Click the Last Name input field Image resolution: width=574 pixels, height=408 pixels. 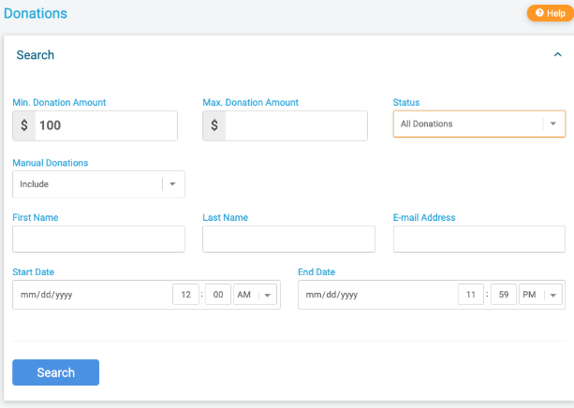[x=288, y=239]
